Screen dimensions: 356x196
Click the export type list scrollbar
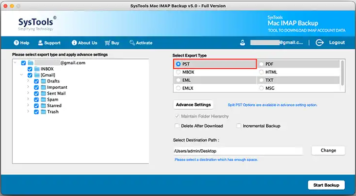pos(342,73)
